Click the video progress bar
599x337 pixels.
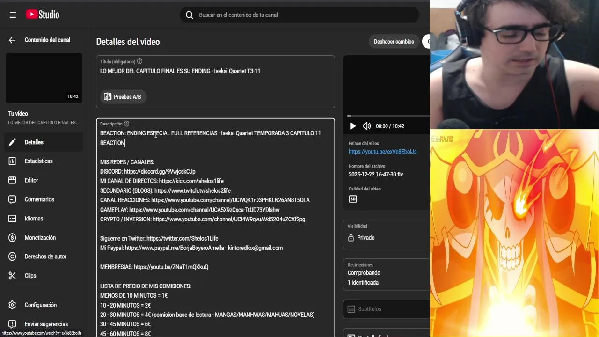click(388, 116)
